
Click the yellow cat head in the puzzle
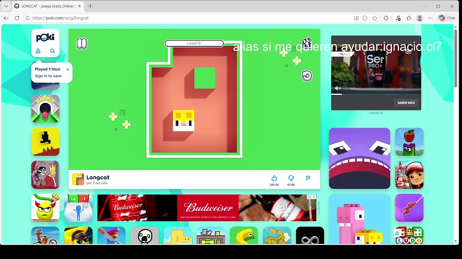click(x=184, y=121)
